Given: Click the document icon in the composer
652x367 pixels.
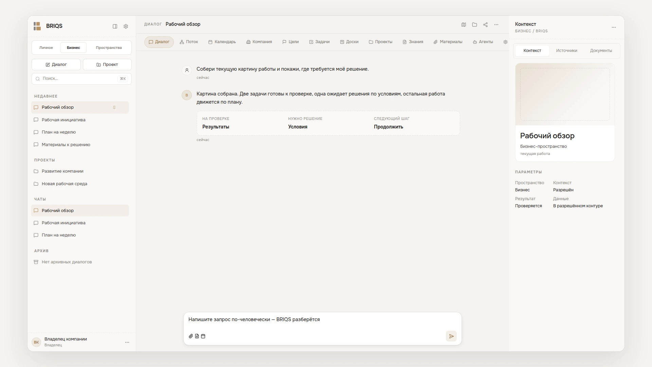Looking at the screenshot, I should (x=197, y=336).
